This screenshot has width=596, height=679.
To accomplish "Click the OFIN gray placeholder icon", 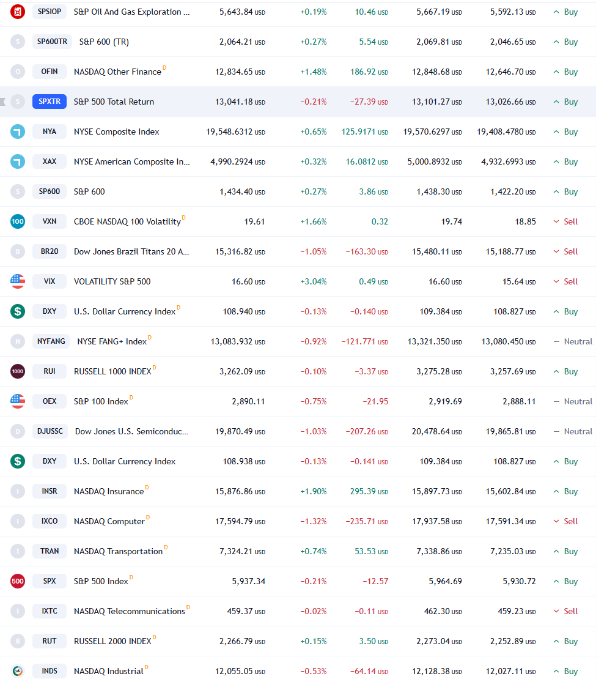I will (18, 72).
